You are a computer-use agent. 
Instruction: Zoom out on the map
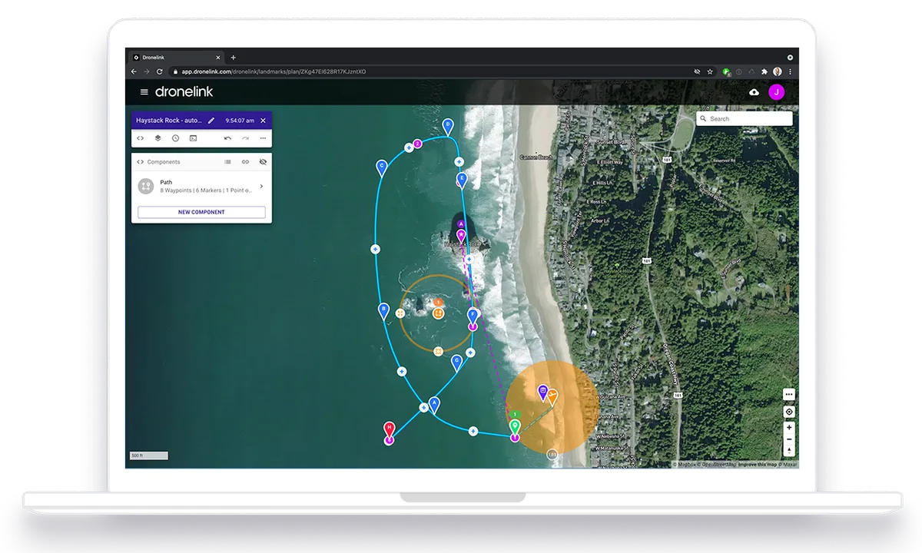[x=789, y=439]
